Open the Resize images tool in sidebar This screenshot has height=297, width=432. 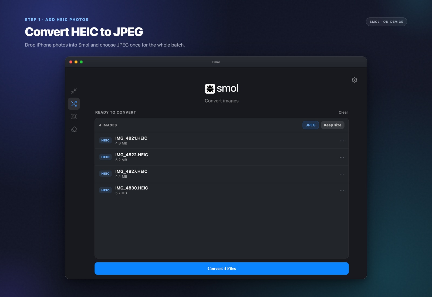74,116
